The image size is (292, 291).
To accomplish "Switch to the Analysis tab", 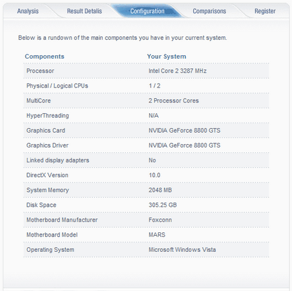I will pyautogui.click(x=28, y=11).
